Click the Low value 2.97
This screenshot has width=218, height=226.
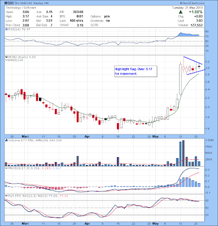pyautogui.click(x=25, y=21)
